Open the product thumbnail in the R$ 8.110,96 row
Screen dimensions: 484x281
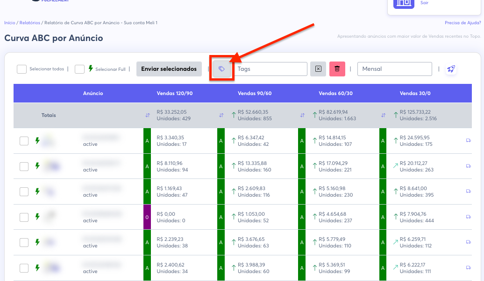tap(52, 166)
